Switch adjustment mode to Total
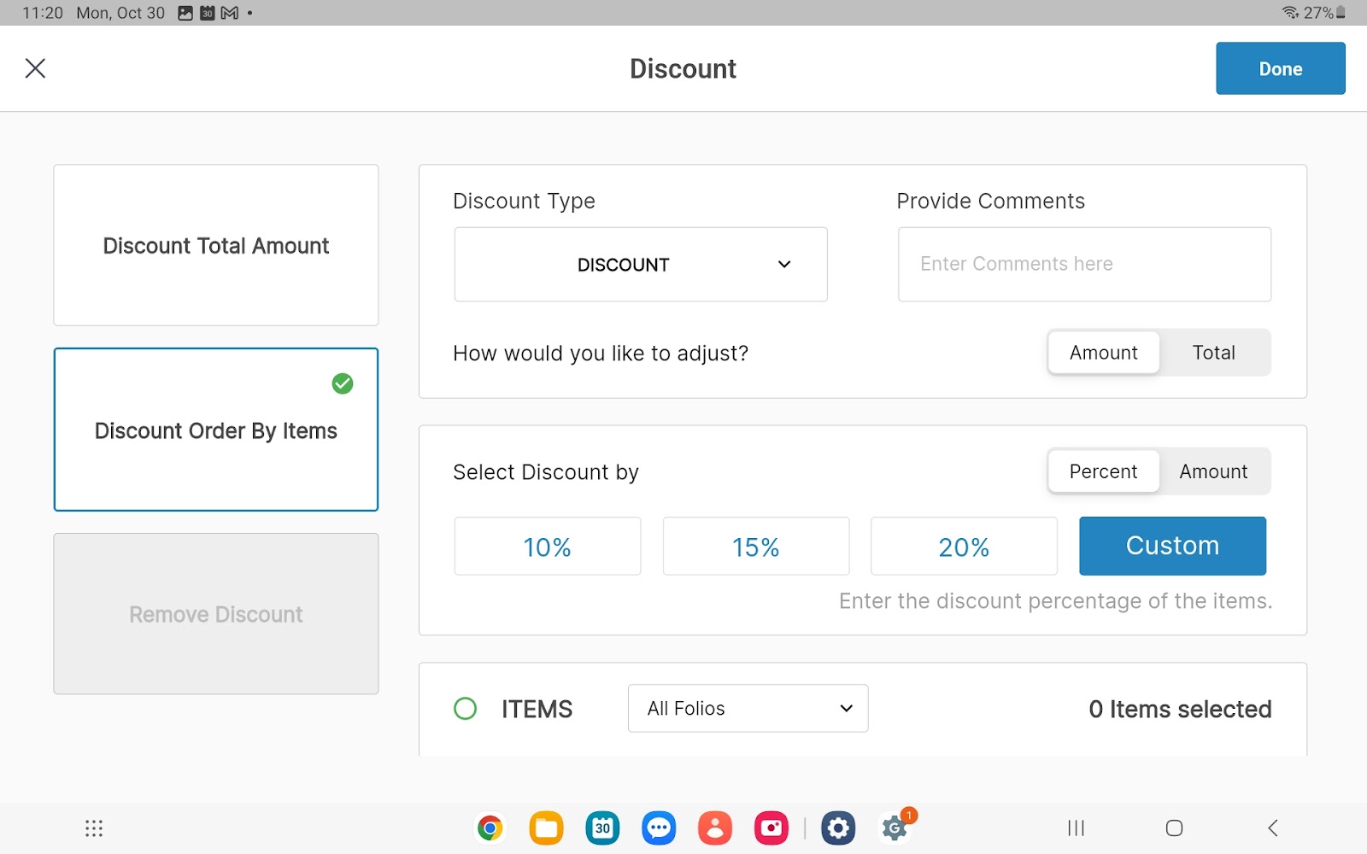The height and width of the screenshot is (854, 1367). point(1213,353)
